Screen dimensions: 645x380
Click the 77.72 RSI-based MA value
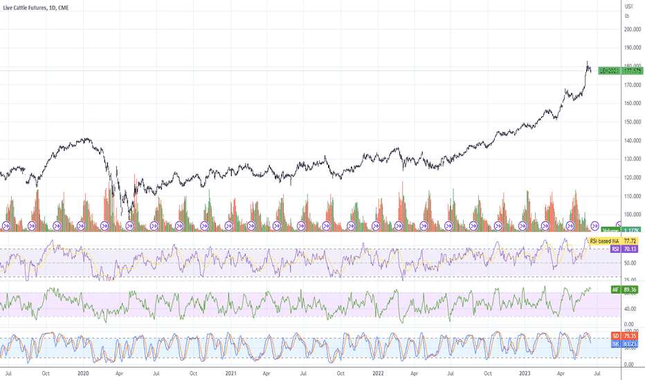(x=630, y=241)
